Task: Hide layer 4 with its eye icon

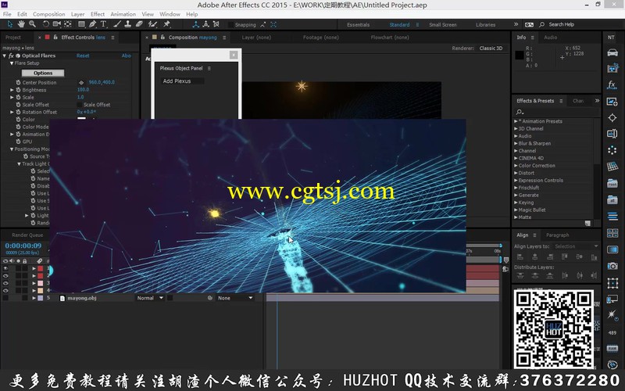Action: tap(5, 290)
